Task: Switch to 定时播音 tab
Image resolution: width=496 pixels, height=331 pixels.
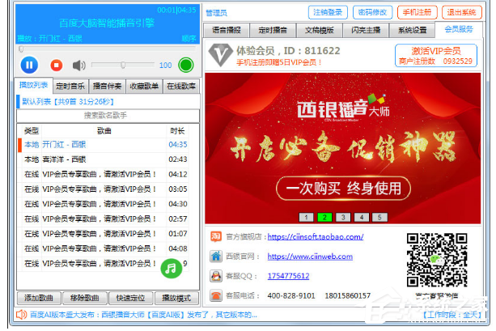Action: 273,30
